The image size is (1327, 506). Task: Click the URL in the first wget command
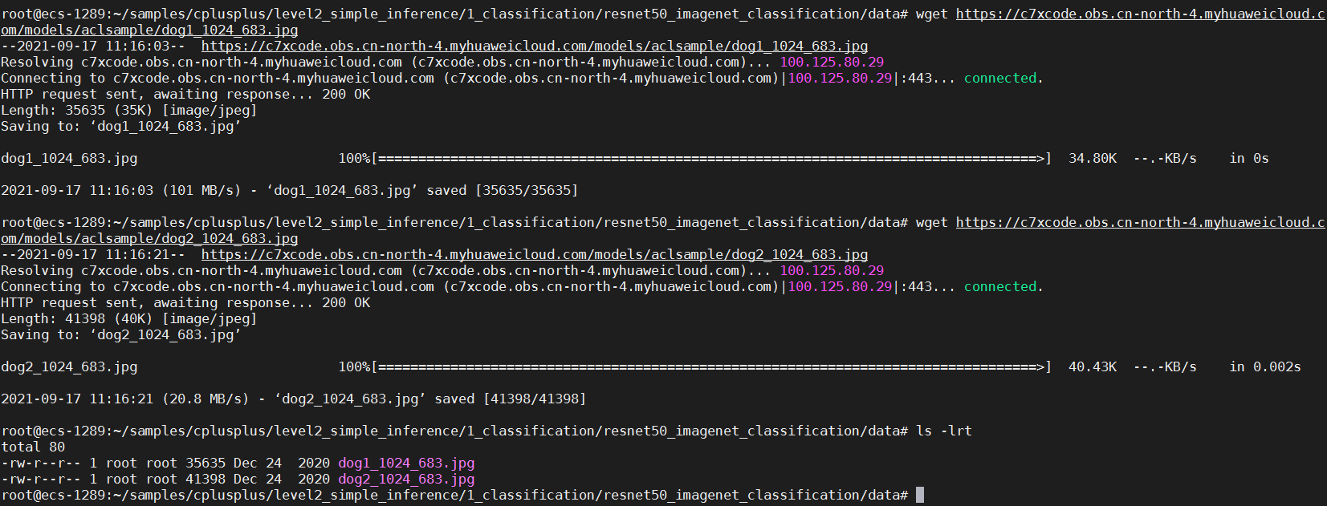pyautogui.click(x=1140, y=14)
